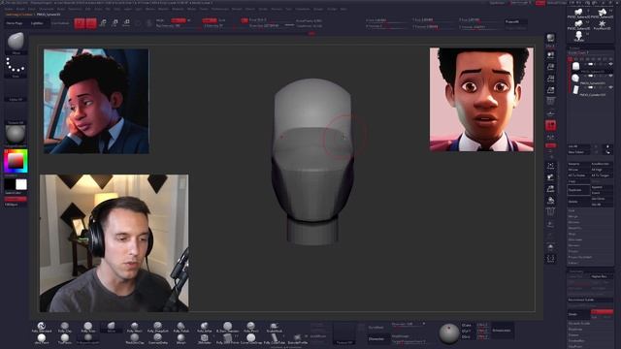The image size is (621, 349).
Task: Toggle the red Edit mode button
Action: [x=80, y=23]
